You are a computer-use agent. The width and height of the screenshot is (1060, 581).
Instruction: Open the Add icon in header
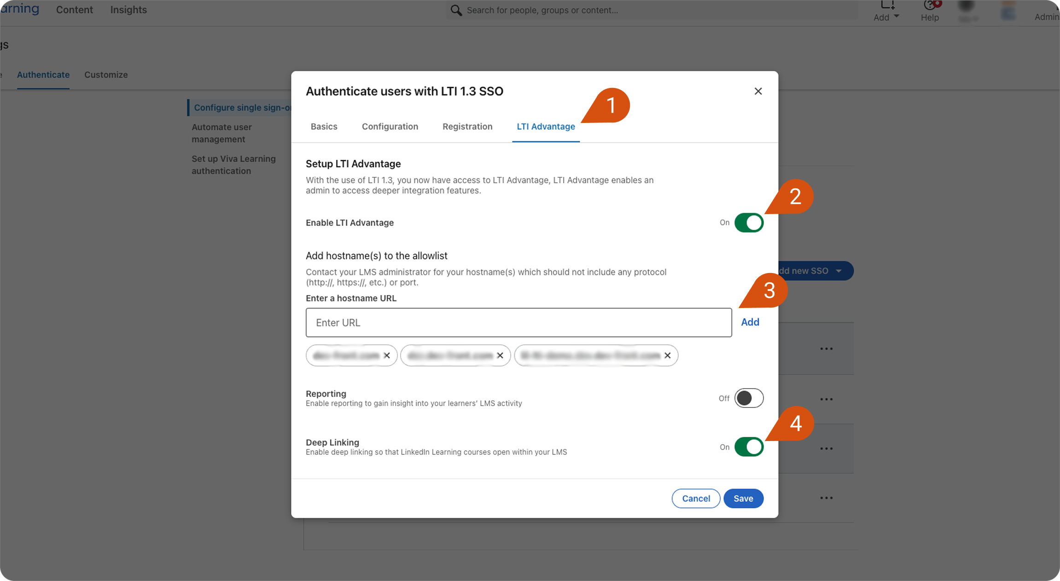[x=887, y=5]
